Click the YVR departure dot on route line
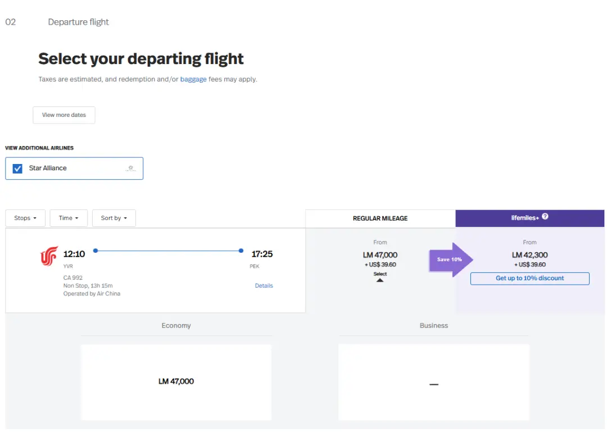Screen dimensions: 607x433 96,250
